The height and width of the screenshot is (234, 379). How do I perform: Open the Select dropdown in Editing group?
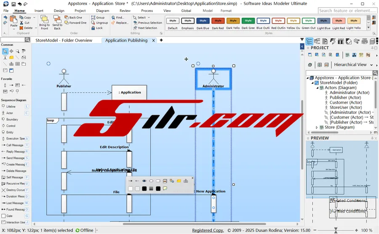pyautogui.click(x=149, y=17)
